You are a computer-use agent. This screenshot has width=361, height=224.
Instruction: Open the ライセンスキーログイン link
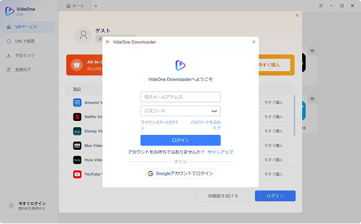tap(159, 125)
